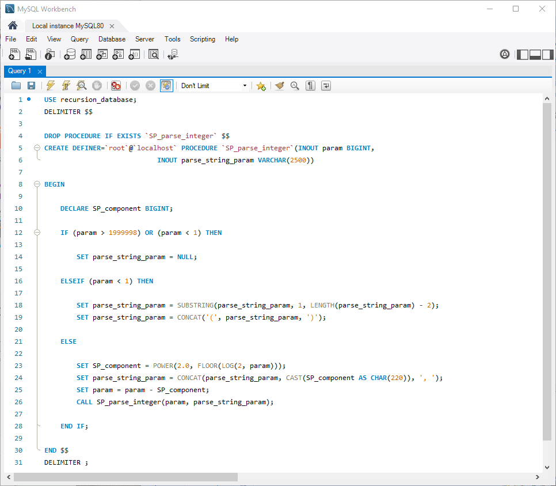Open the Scripting menu

point(202,39)
